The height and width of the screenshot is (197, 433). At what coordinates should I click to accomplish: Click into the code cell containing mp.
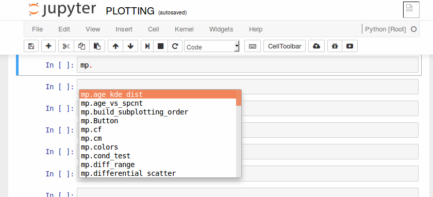[x=247, y=65]
